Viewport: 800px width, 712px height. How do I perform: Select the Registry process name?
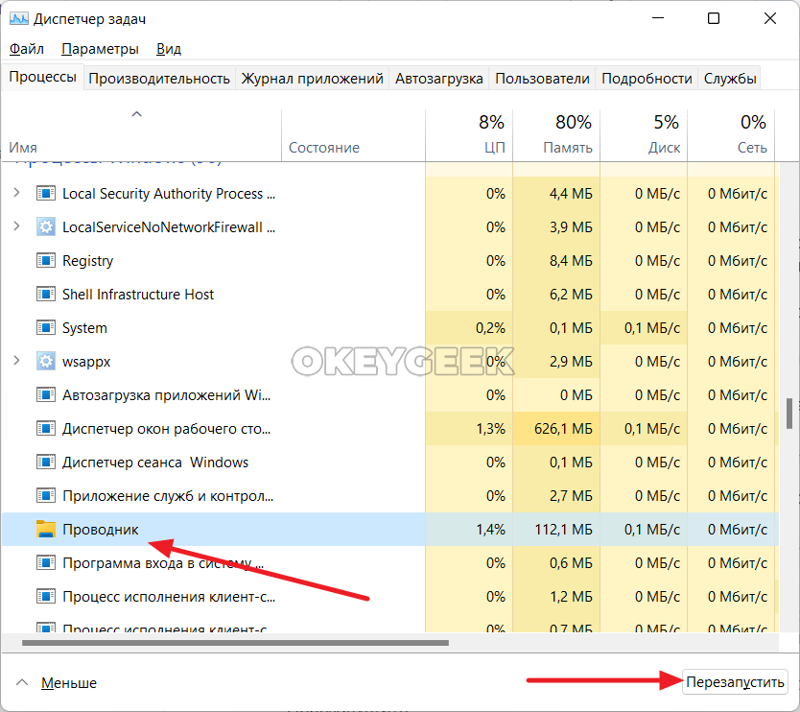click(87, 261)
